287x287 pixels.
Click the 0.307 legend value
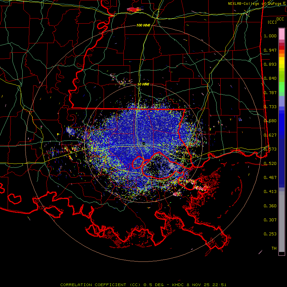click(x=270, y=220)
